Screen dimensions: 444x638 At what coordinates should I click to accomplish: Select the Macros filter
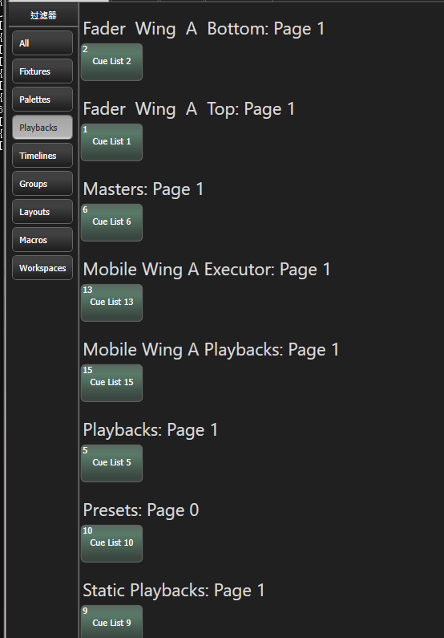tap(42, 240)
